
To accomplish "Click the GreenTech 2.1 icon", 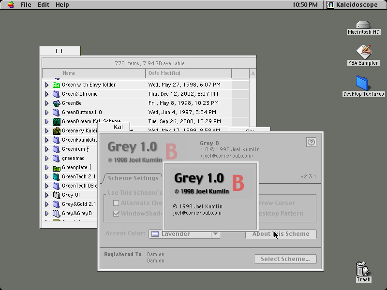I will coord(56,177).
